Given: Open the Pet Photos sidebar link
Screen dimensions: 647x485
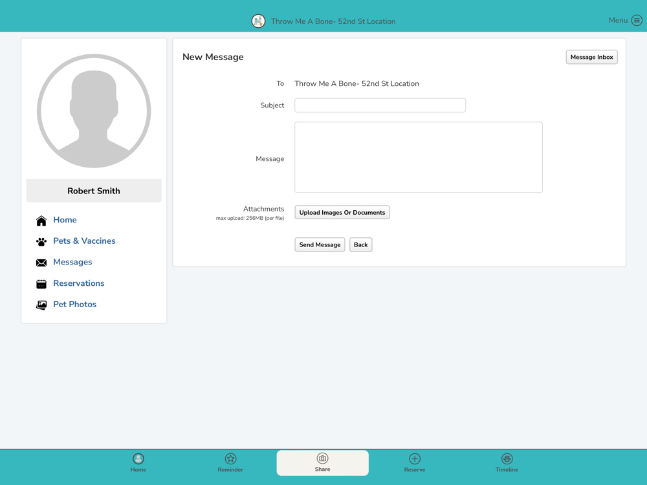Looking at the screenshot, I should (74, 305).
